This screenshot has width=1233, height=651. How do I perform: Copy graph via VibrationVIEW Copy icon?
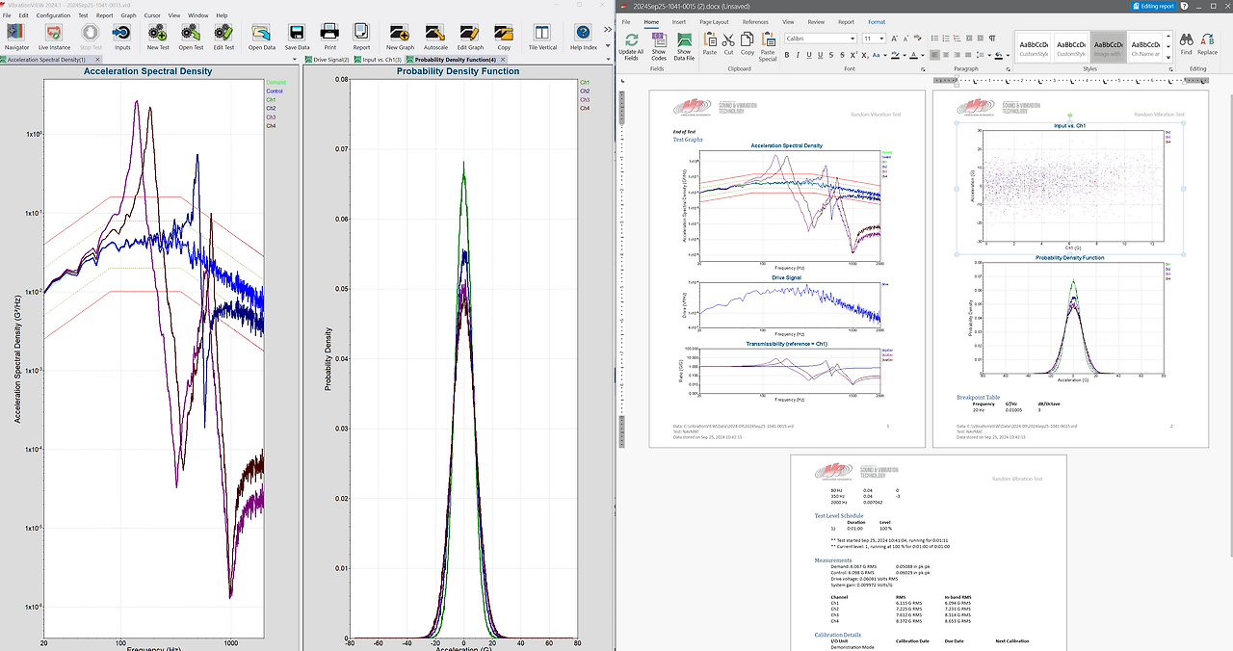(x=504, y=37)
